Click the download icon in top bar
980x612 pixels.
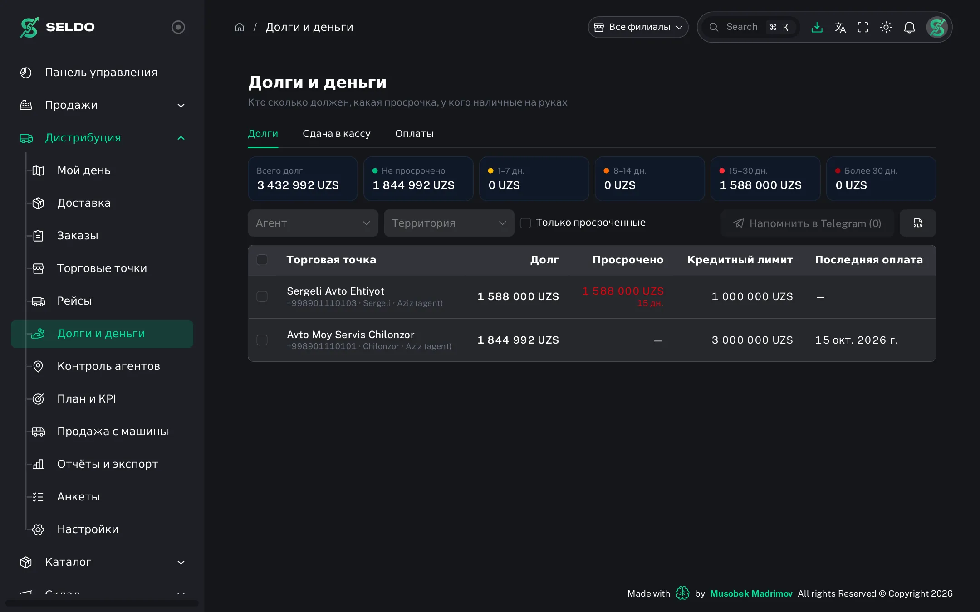click(817, 27)
